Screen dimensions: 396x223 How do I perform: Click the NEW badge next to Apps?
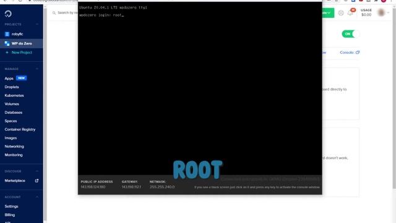pos(21,78)
